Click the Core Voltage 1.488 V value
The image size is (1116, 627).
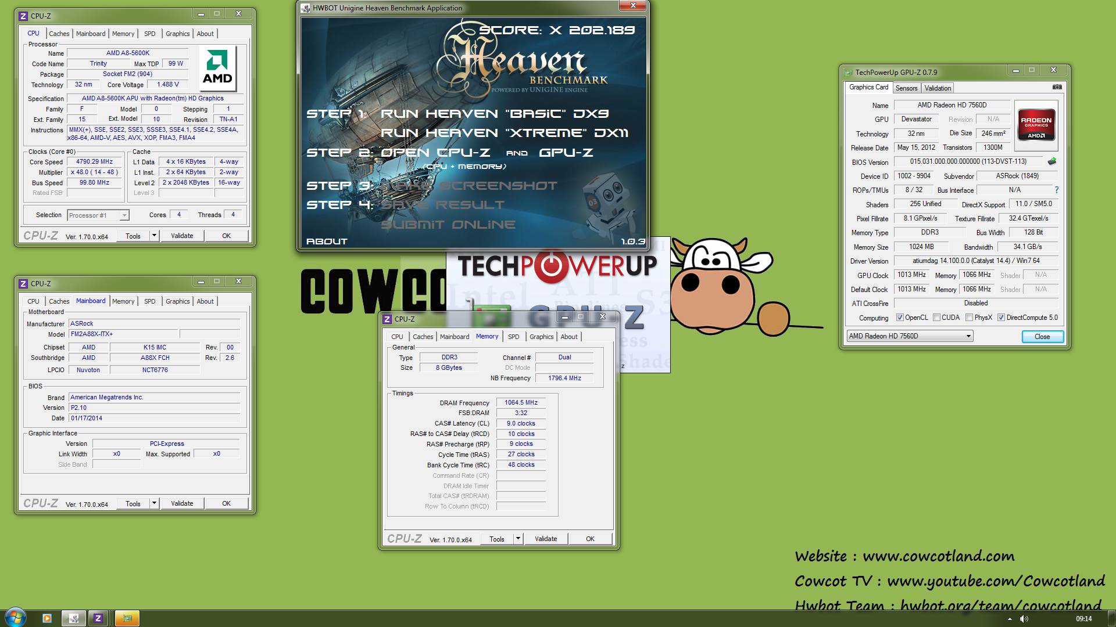click(168, 84)
